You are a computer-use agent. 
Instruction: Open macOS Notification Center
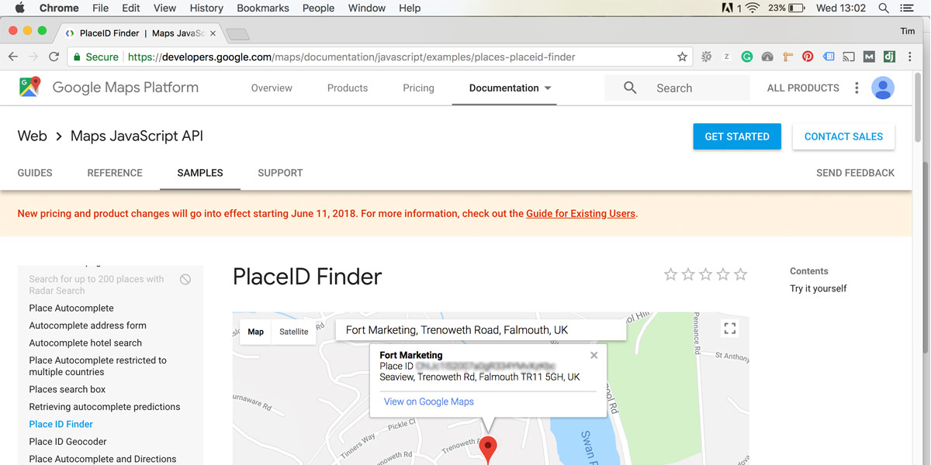pos(907,8)
